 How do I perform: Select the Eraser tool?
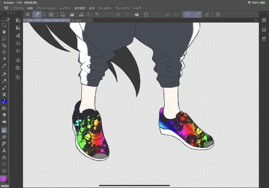tap(4, 115)
